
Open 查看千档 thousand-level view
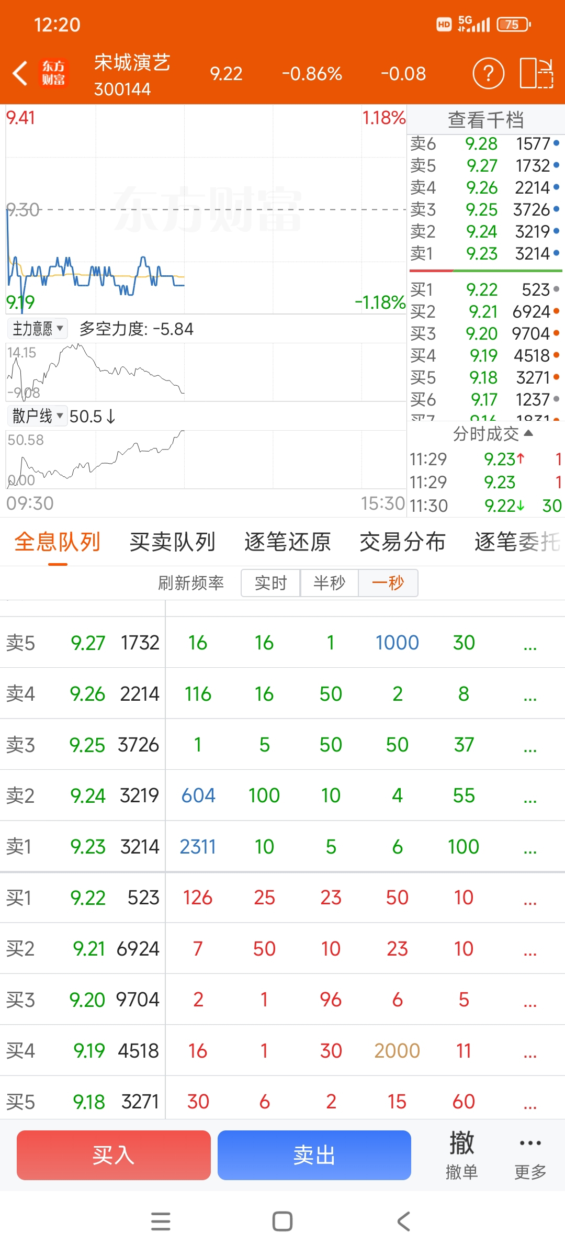click(x=486, y=119)
